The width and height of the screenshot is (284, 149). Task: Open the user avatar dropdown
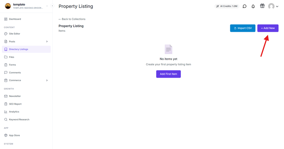pos(273,6)
